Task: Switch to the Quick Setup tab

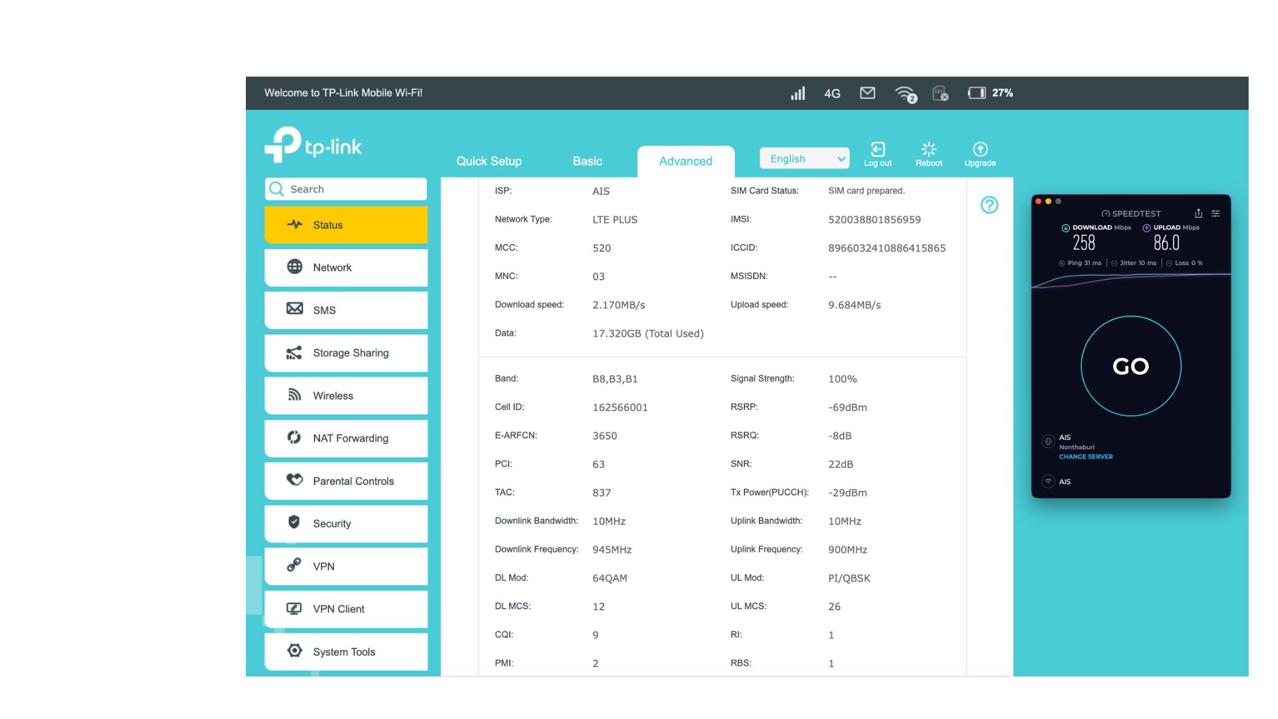Action: pyautogui.click(x=489, y=161)
